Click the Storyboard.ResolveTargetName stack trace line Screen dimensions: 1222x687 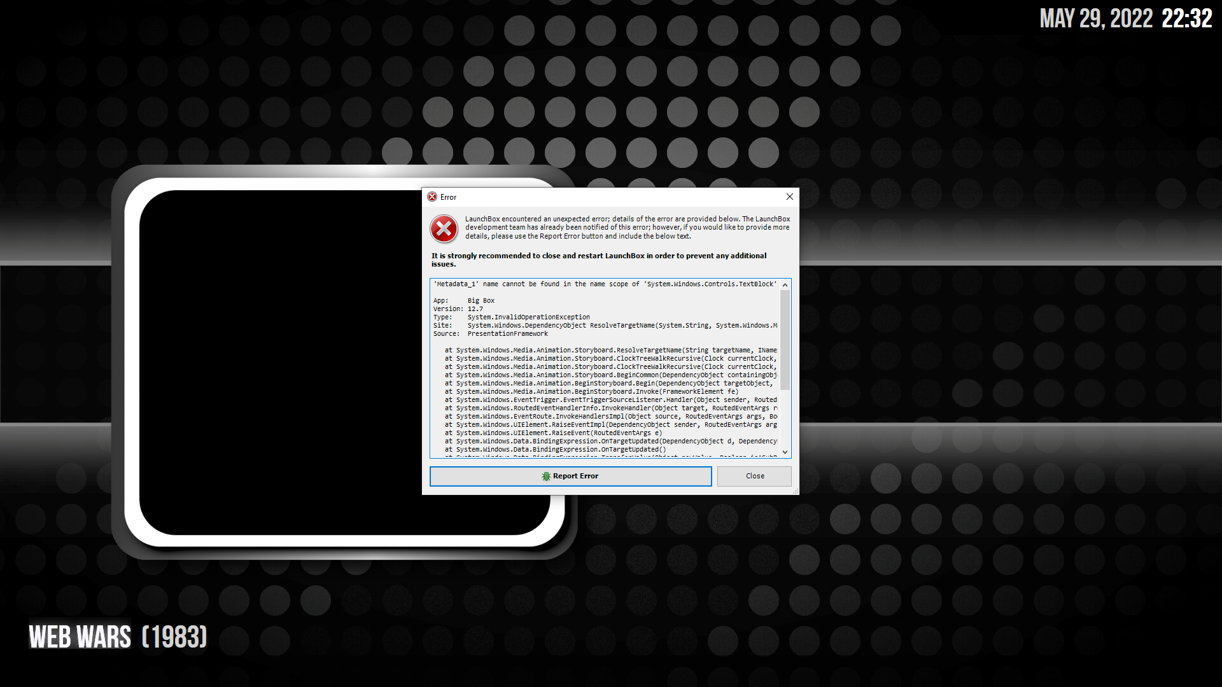point(611,350)
